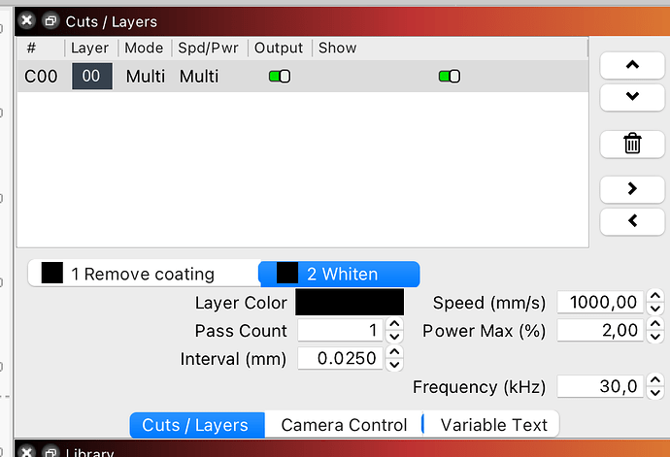Decrease Speed (mm/s) with down stepper
The height and width of the screenshot is (457, 670).
pos(655,309)
